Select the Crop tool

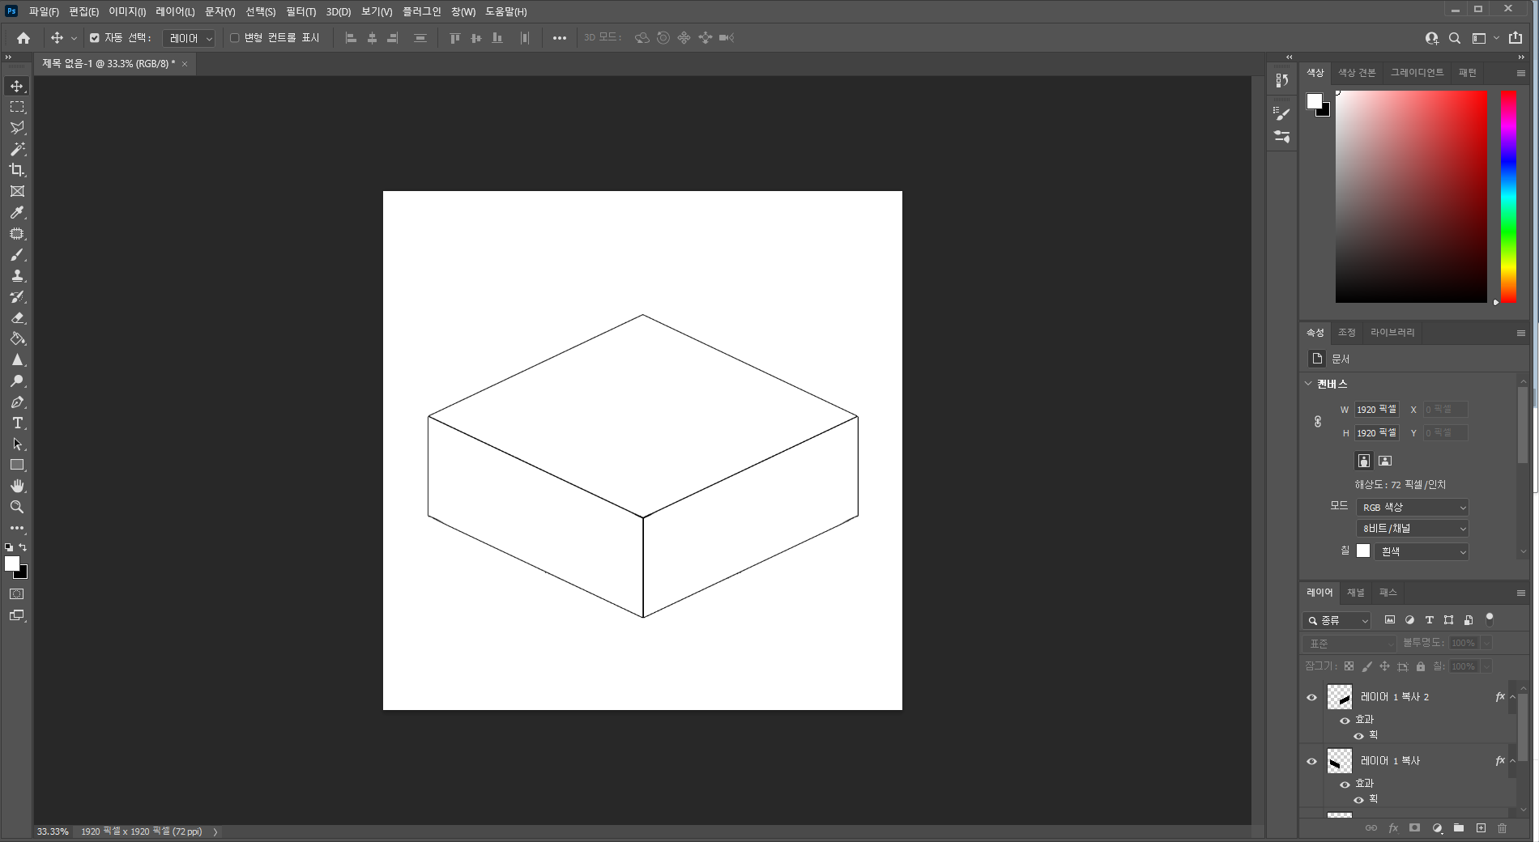click(17, 170)
